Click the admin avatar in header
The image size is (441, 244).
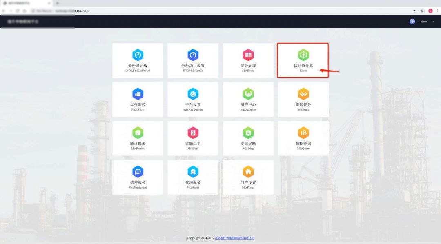(x=412, y=22)
